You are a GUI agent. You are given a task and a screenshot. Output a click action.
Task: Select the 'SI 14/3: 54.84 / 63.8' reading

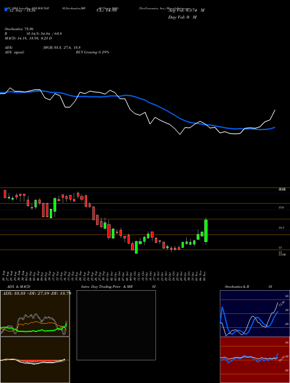click(x=44, y=34)
